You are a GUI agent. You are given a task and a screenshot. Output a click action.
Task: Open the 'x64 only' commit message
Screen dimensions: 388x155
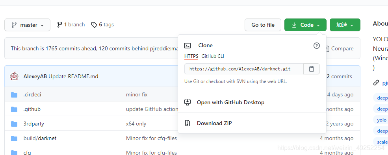click(136, 124)
